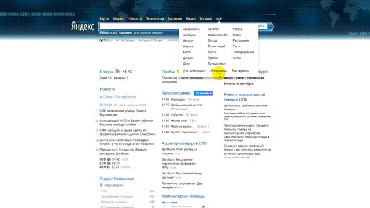Switch news to the hi-tech tab

pos(105,105)
